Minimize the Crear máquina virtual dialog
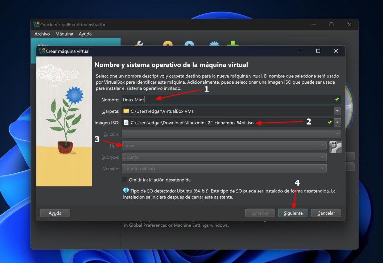 pos(301,51)
